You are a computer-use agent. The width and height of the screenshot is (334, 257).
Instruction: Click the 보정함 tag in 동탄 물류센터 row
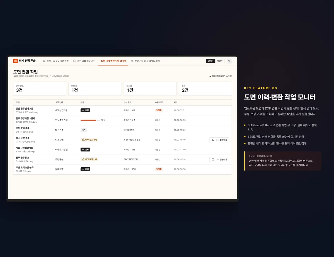point(159,110)
